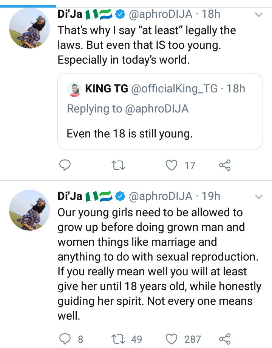Screen dimensions: 272x348
Task: Open Di'Ja's avatar on the bottom tweet
Action: 29,209
